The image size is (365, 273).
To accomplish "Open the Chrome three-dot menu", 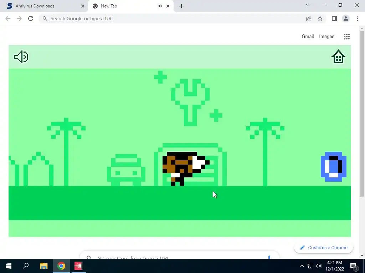I will click(x=357, y=18).
